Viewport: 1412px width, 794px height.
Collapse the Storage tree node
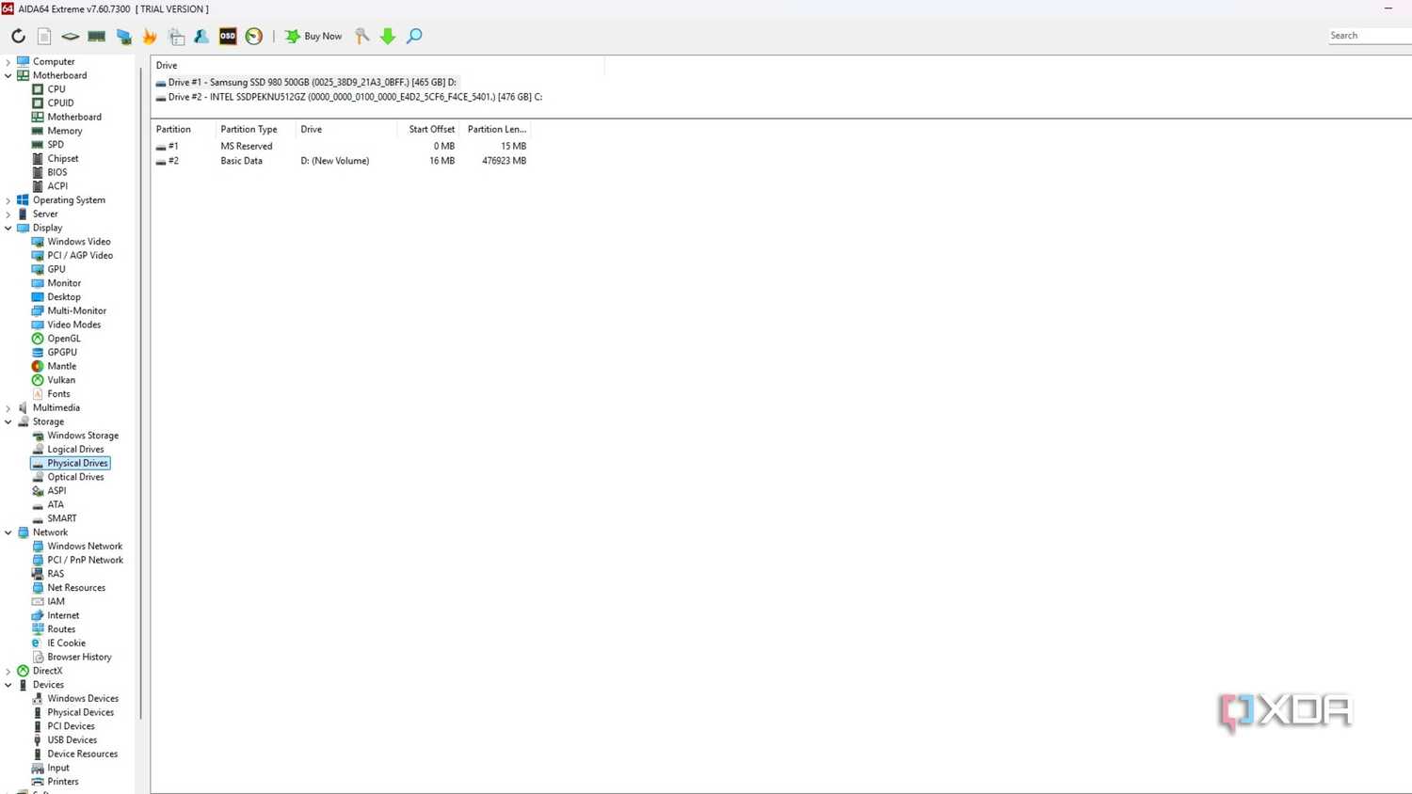(x=8, y=421)
